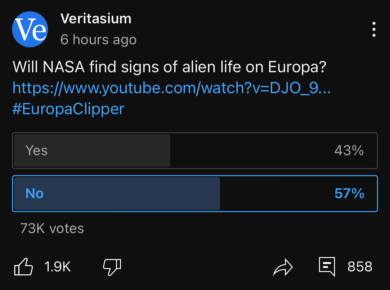Select the 57% result percentage
The image size is (390, 290).
coord(349,193)
